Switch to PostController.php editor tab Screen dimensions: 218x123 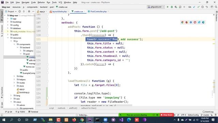[98, 11]
